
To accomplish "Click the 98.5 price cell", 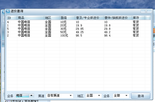I will (x=79, y=35).
